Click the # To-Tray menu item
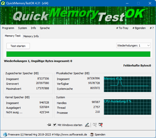The image size is (156, 138). pos(122,28)
